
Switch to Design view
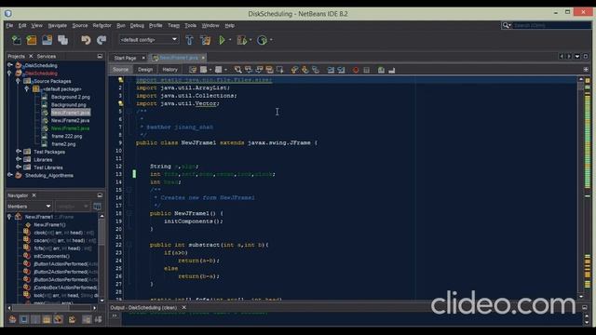[145, 70]
